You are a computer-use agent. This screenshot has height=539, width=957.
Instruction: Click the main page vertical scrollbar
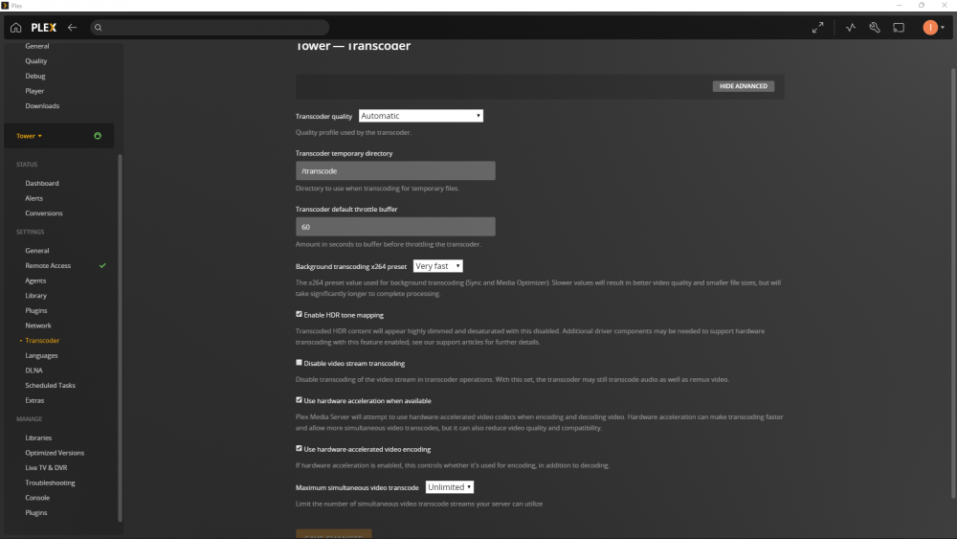click(953, 283)
